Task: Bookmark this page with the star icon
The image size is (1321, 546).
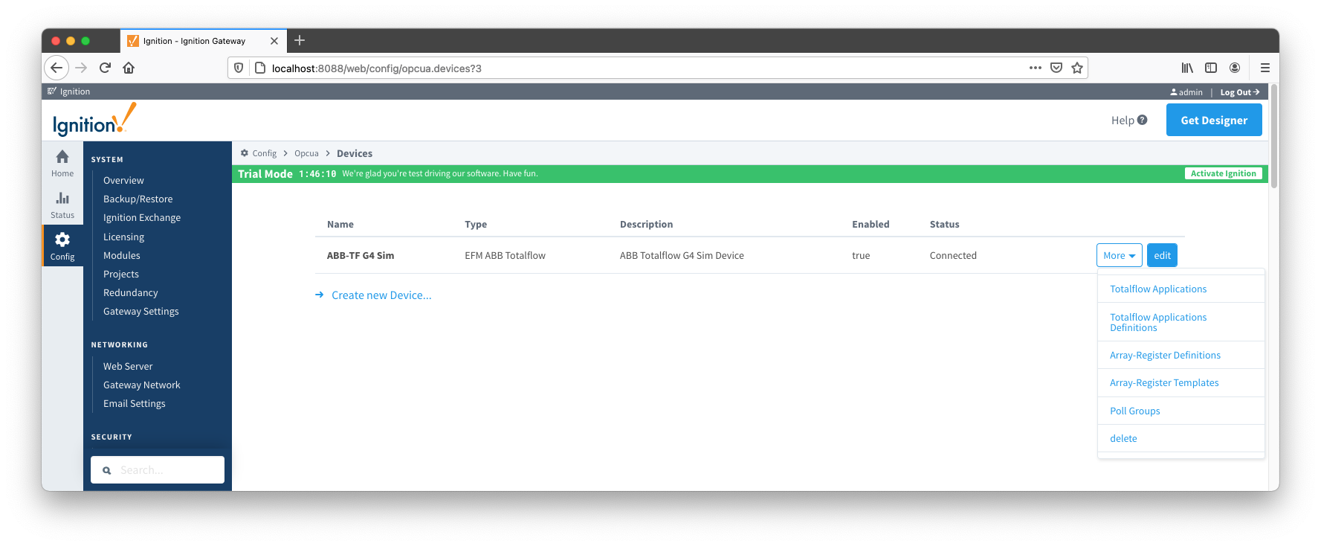Action: pos(1077,68)
